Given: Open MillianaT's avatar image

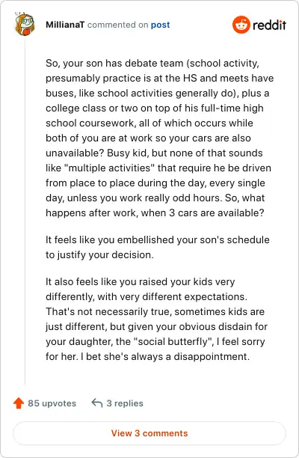Looking at the screenshot, I should (25, 24).
